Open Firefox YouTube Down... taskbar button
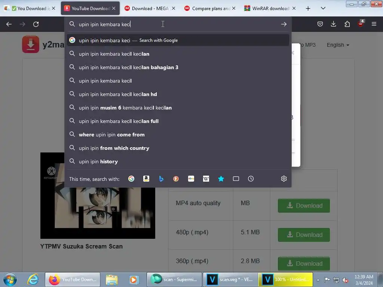Image resolution: width=383 pixels, height=287 pixels. 73,280
